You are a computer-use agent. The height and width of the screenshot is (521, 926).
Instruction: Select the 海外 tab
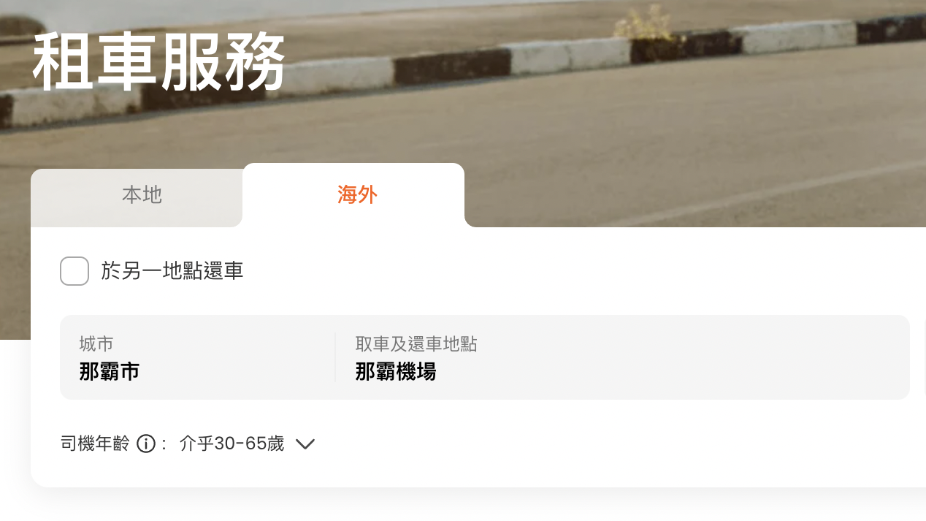coord(357,195)
